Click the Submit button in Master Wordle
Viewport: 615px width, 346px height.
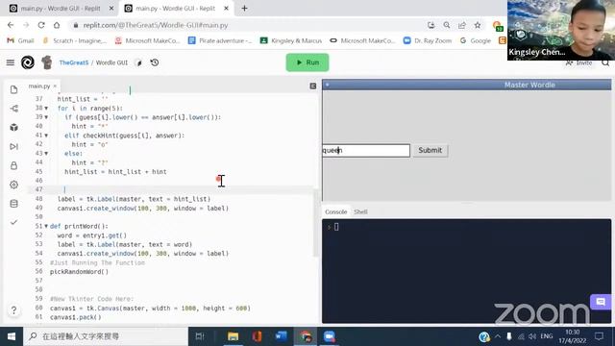click(430, 150)
